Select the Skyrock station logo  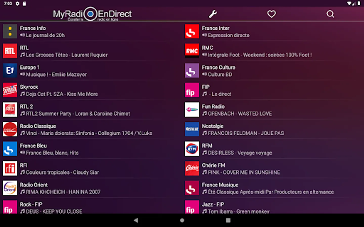point(10,90)
